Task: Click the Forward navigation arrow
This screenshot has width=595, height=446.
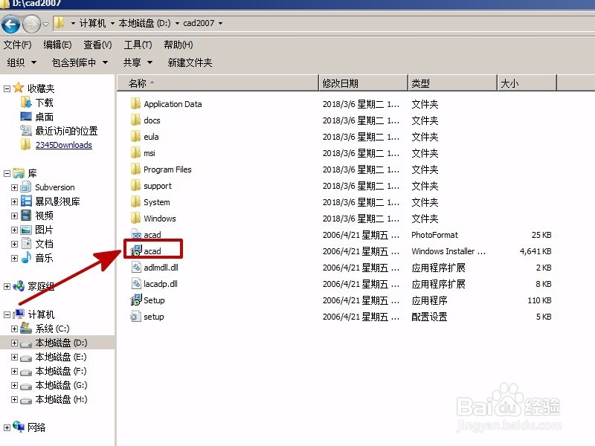Action: pyautogui.click(x=31, y=25)
